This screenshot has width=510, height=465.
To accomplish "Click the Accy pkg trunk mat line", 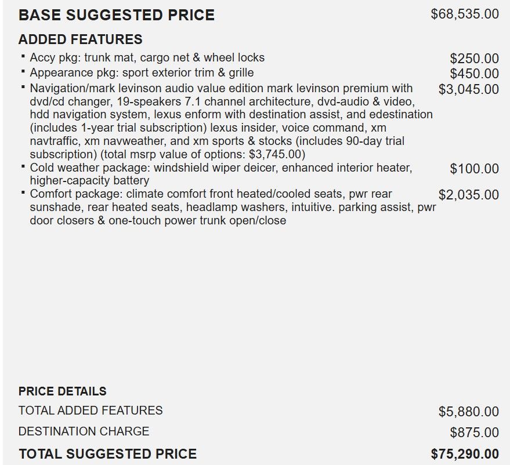I will (147, 57).
